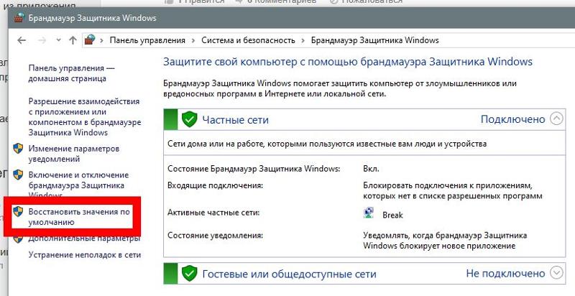Viewport: 575px width, 296px height.
Task: Open Панель управления — домашняя страница link
Action: pos(71,73)
